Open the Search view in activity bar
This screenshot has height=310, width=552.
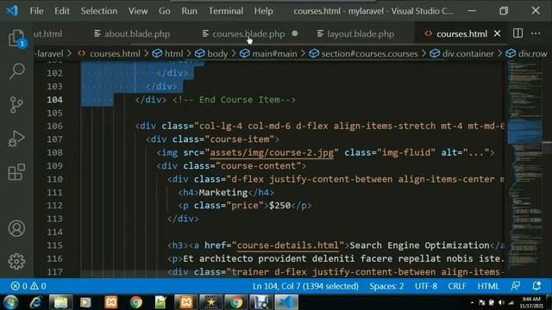click(16, 71)
